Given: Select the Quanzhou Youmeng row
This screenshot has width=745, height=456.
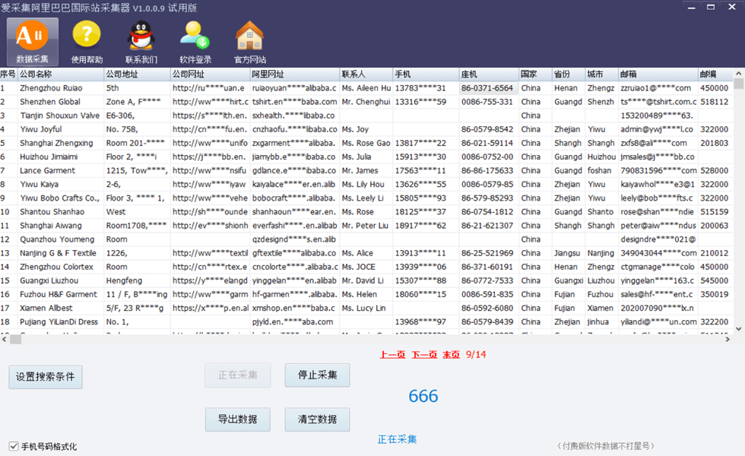Looking at the screenshot, I should [366, 239].
